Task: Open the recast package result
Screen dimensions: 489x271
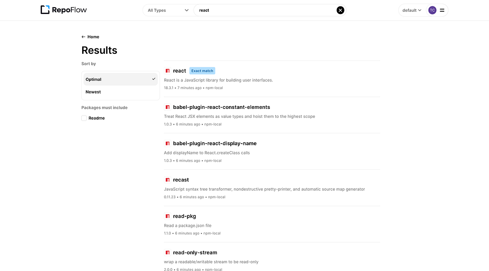Action: coord(181,180)
